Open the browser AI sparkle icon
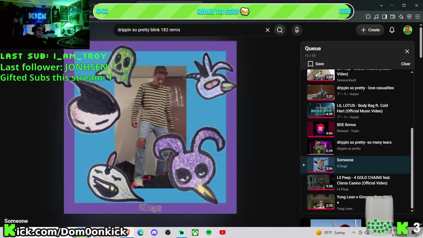423x238 pixels. [x=401, y=17]
